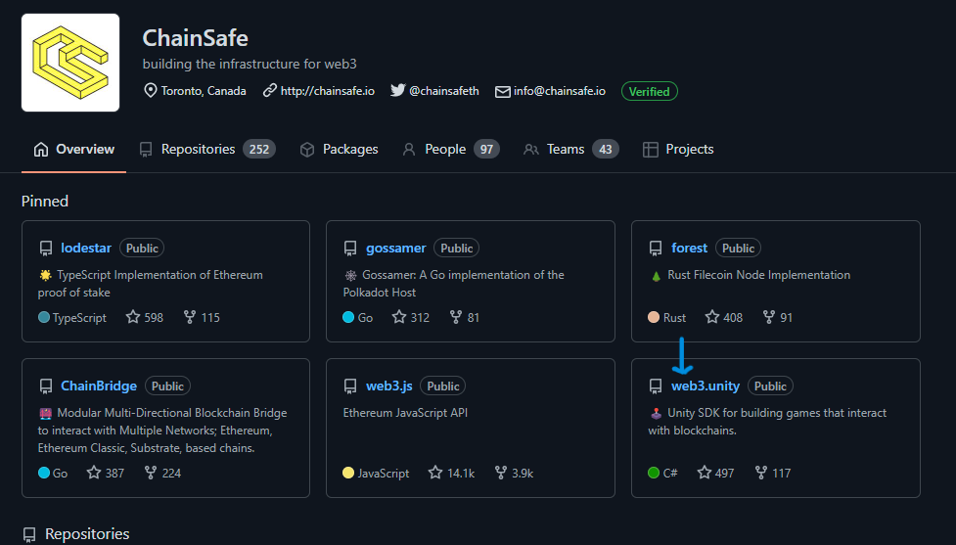
Task: Click the person icon on the People tab
Action: click(x=409, y=150)
